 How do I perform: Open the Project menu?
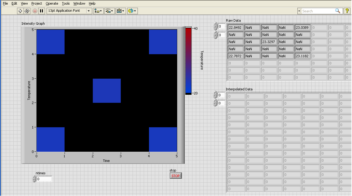pos(37,3)
